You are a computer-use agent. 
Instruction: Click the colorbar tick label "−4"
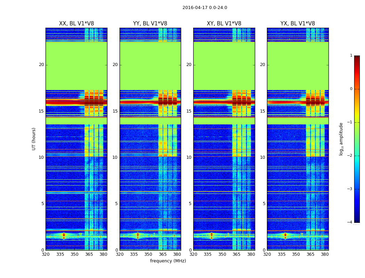[x=350, y=222]
